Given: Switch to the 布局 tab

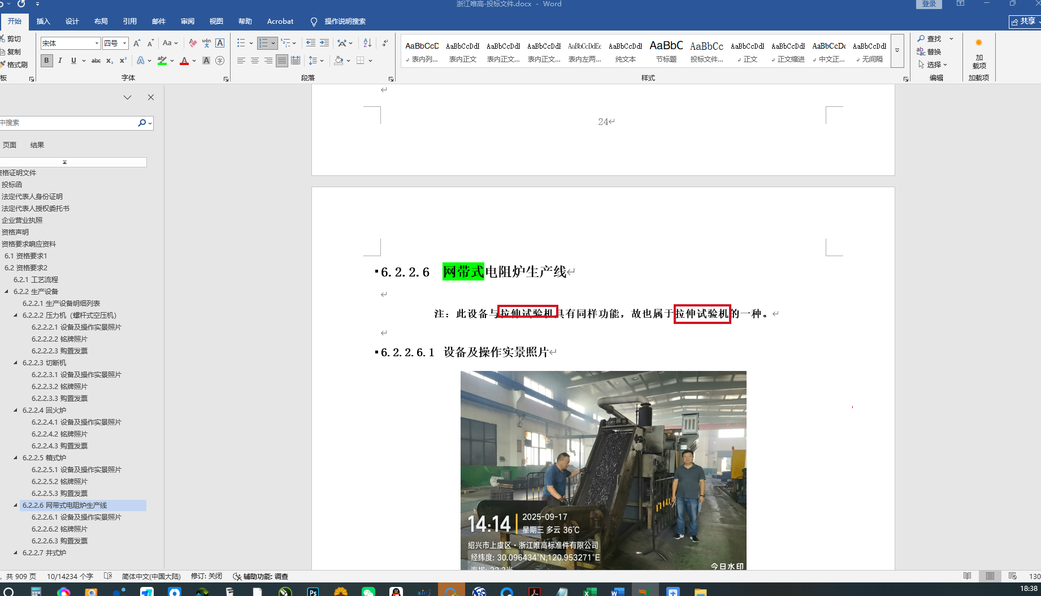Looking at the screenshot, I should pyautogui.click(x=101, y=21).
